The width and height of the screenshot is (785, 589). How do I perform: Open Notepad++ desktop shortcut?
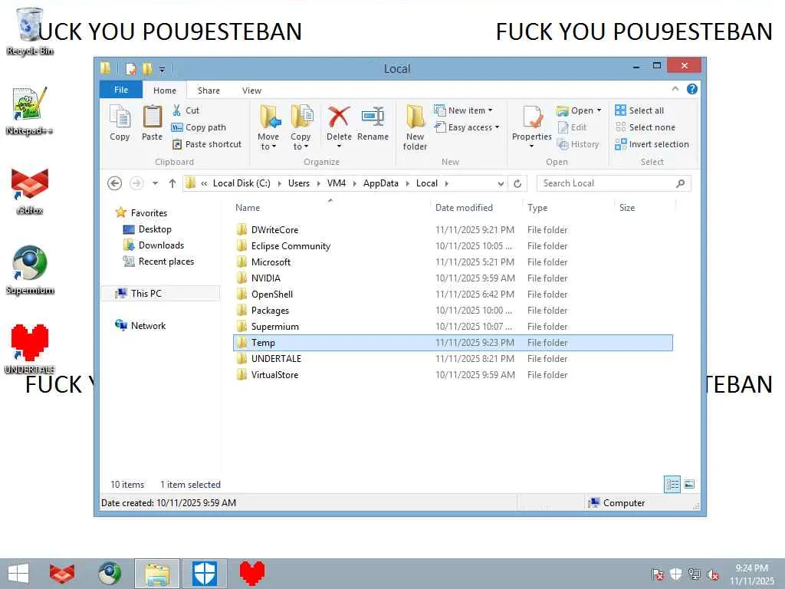30,111
